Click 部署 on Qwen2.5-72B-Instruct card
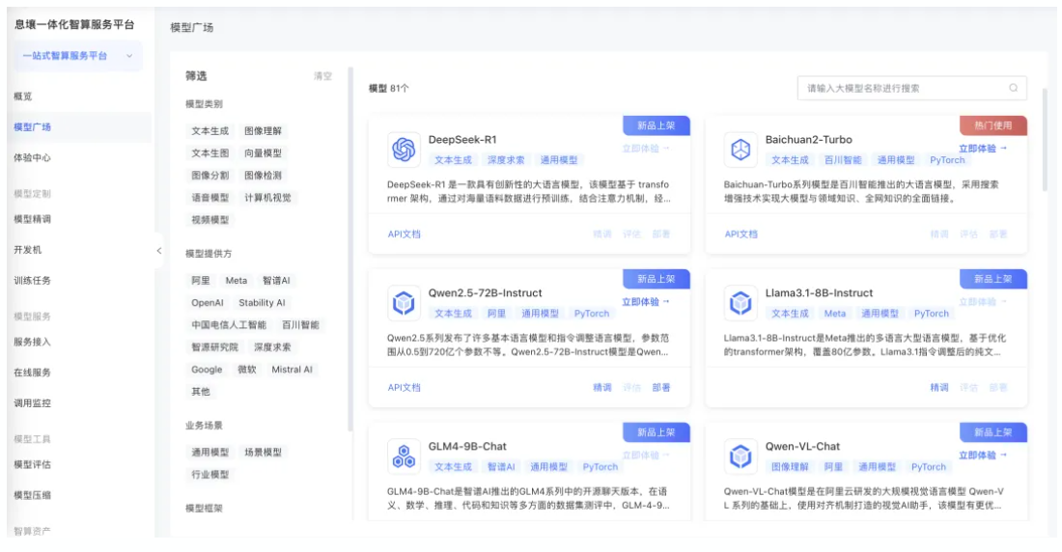This screenshot has width=1062, height=552. (661, 388)
